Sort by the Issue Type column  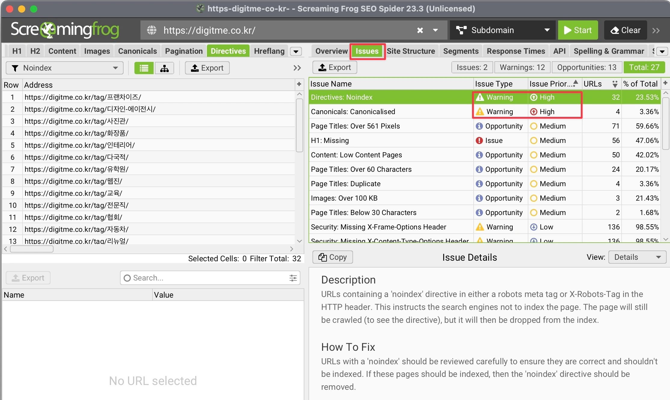pyautogui.click(x=501, y=84)
